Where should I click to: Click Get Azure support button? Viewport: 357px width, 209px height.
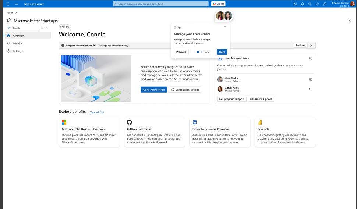point(261,99)
